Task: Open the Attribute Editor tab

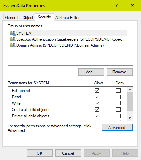Action: (x=67, y=18)
